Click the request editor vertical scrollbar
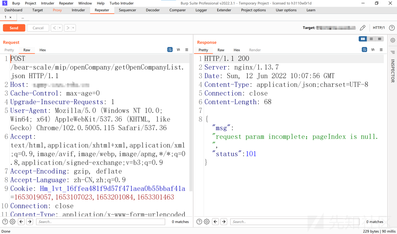Image resolution: width=397 pixels, height=234 pixels. coord(191,123)
